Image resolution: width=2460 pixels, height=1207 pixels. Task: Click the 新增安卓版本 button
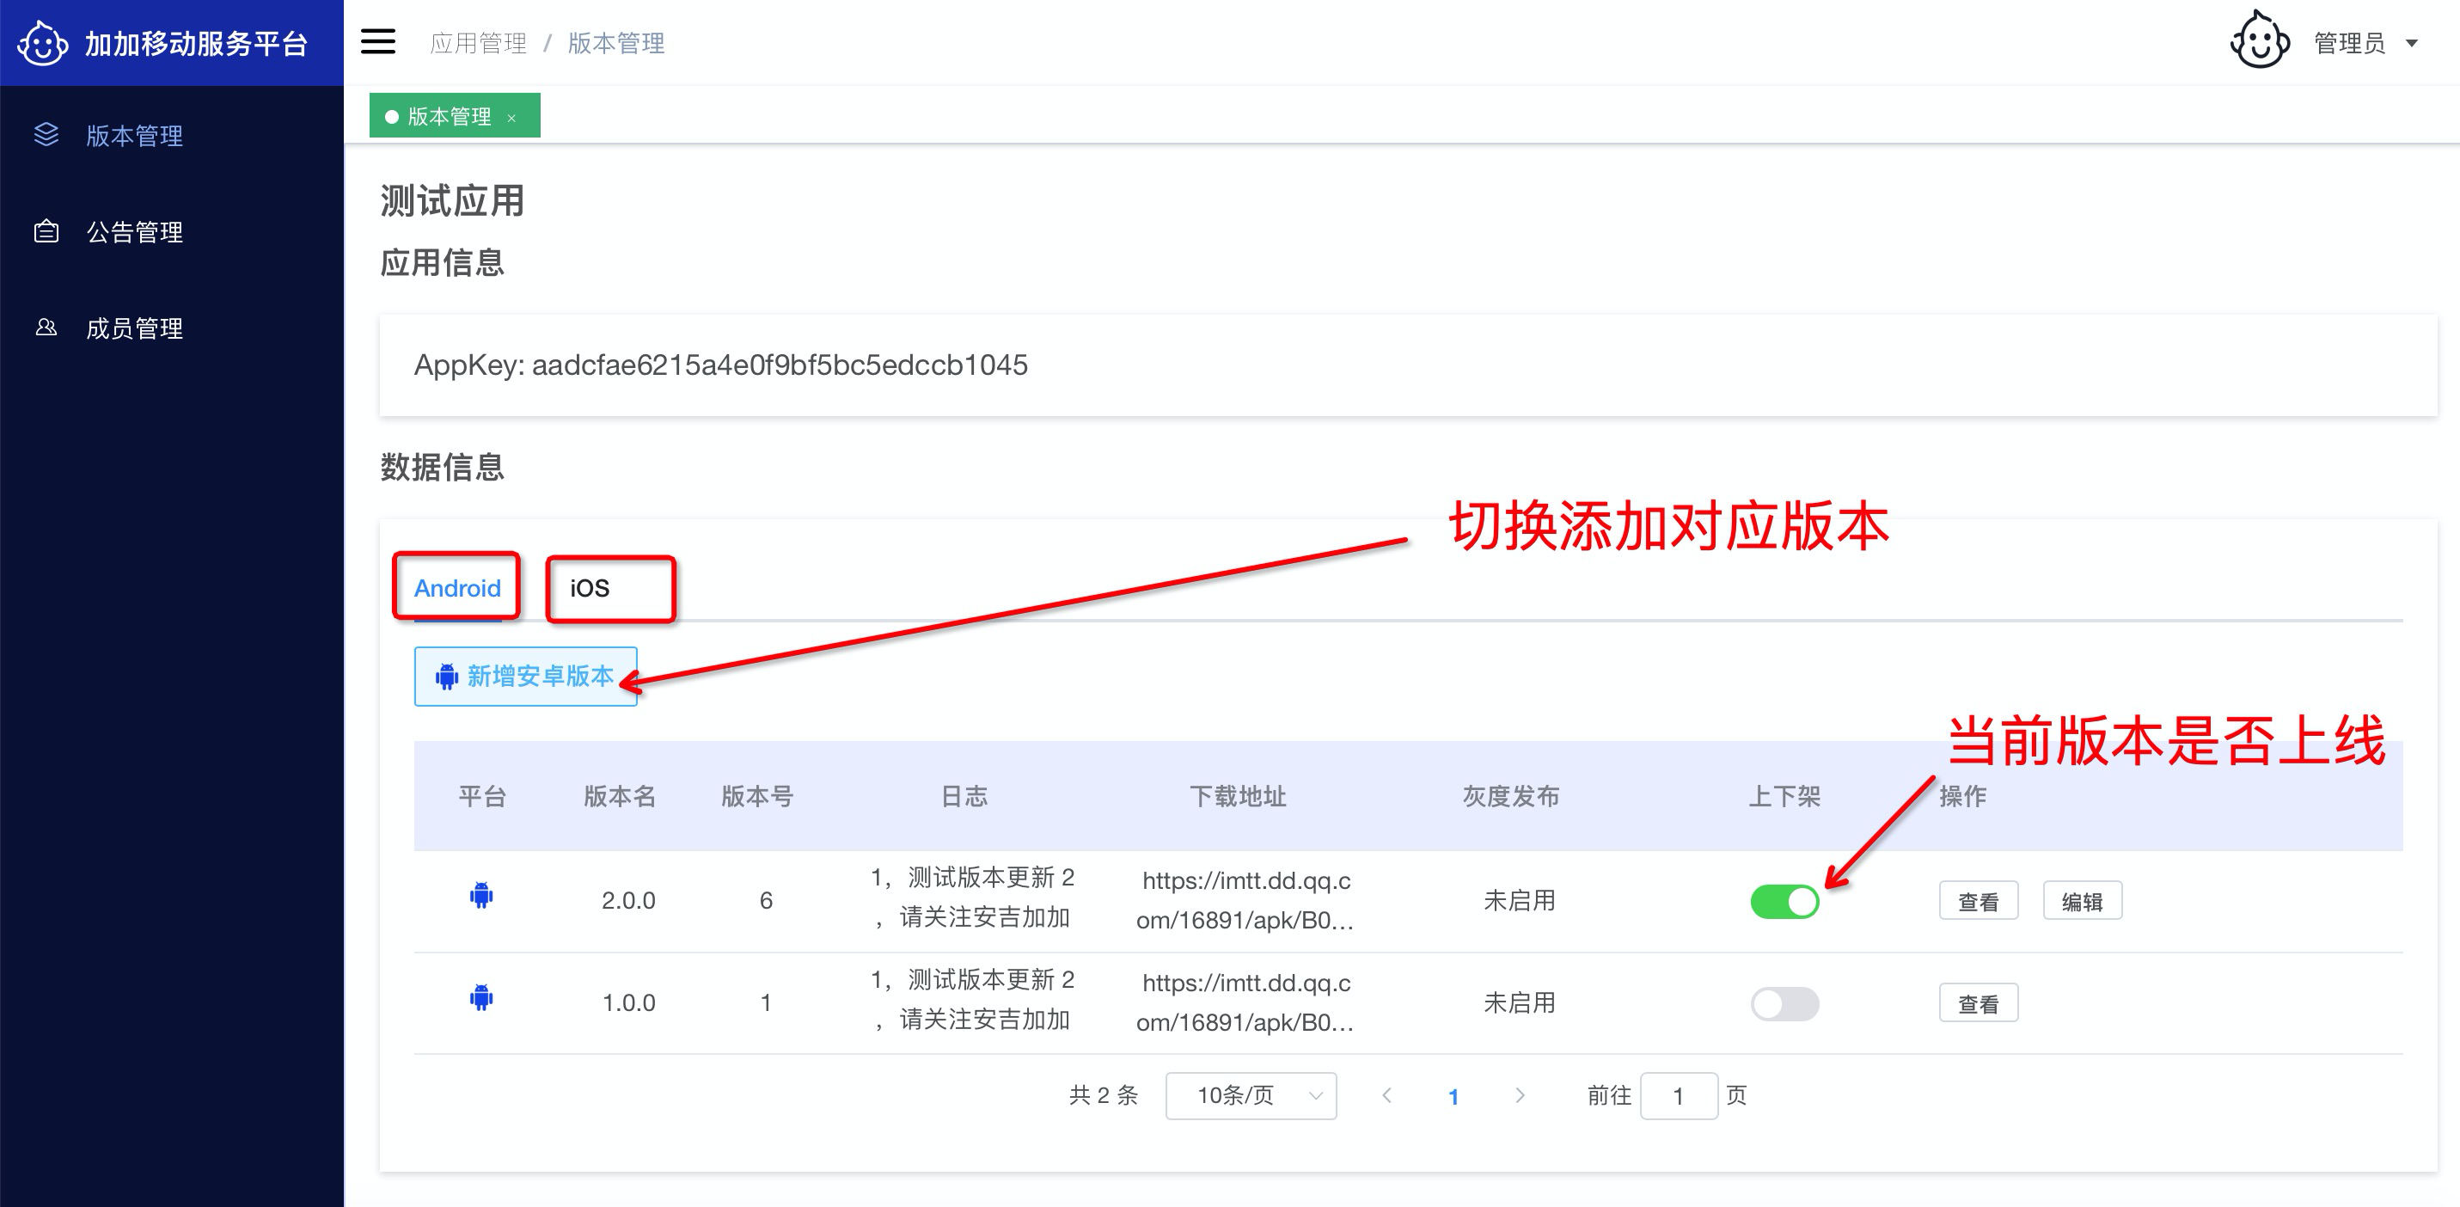pos(525,676)
